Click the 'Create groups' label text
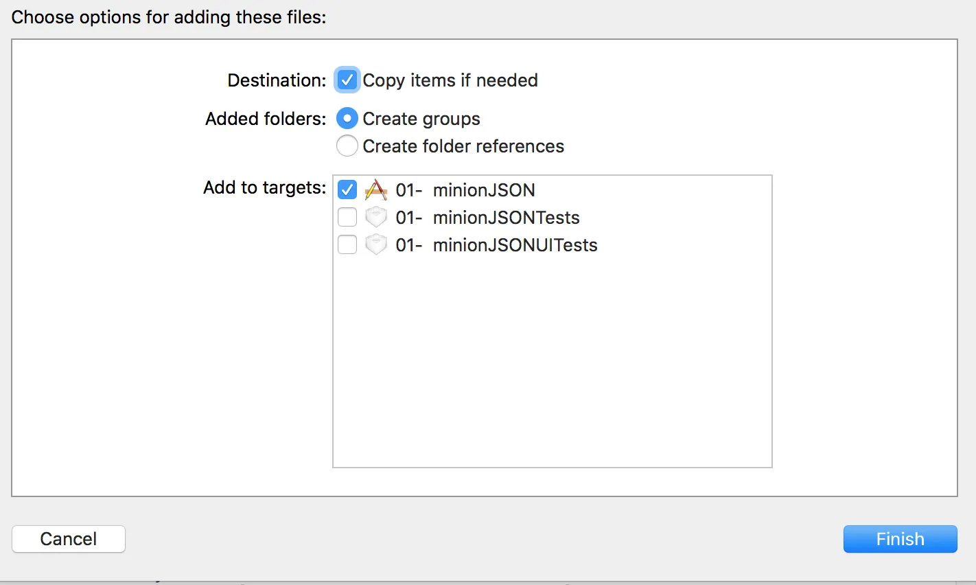The image size is (976, 585). pyautogui.click(x=421, y=119)
